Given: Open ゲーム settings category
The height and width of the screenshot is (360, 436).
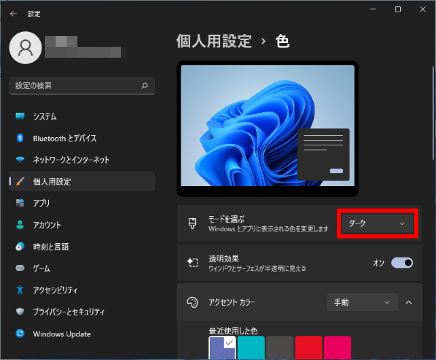Looking at the screenshot, I should coord(82,268).
